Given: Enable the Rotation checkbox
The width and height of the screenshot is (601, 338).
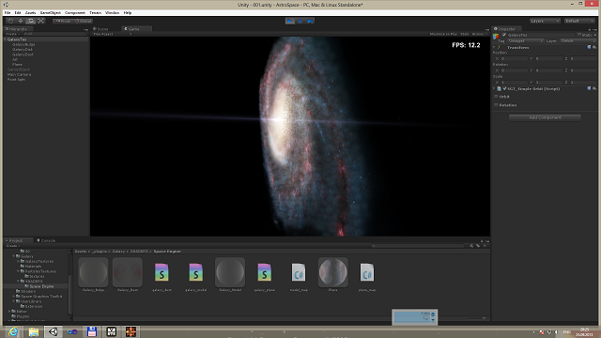Looking at the screenshot, I should (497, 105).
